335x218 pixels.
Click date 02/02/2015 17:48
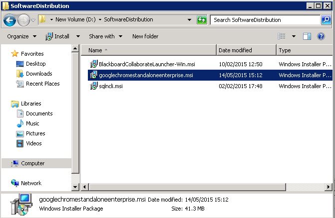(241, 86)
